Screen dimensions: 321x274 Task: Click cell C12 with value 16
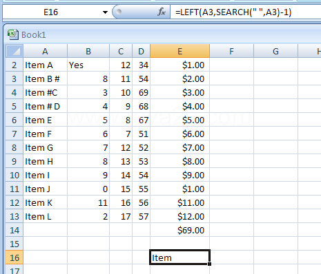pos(121,202)
